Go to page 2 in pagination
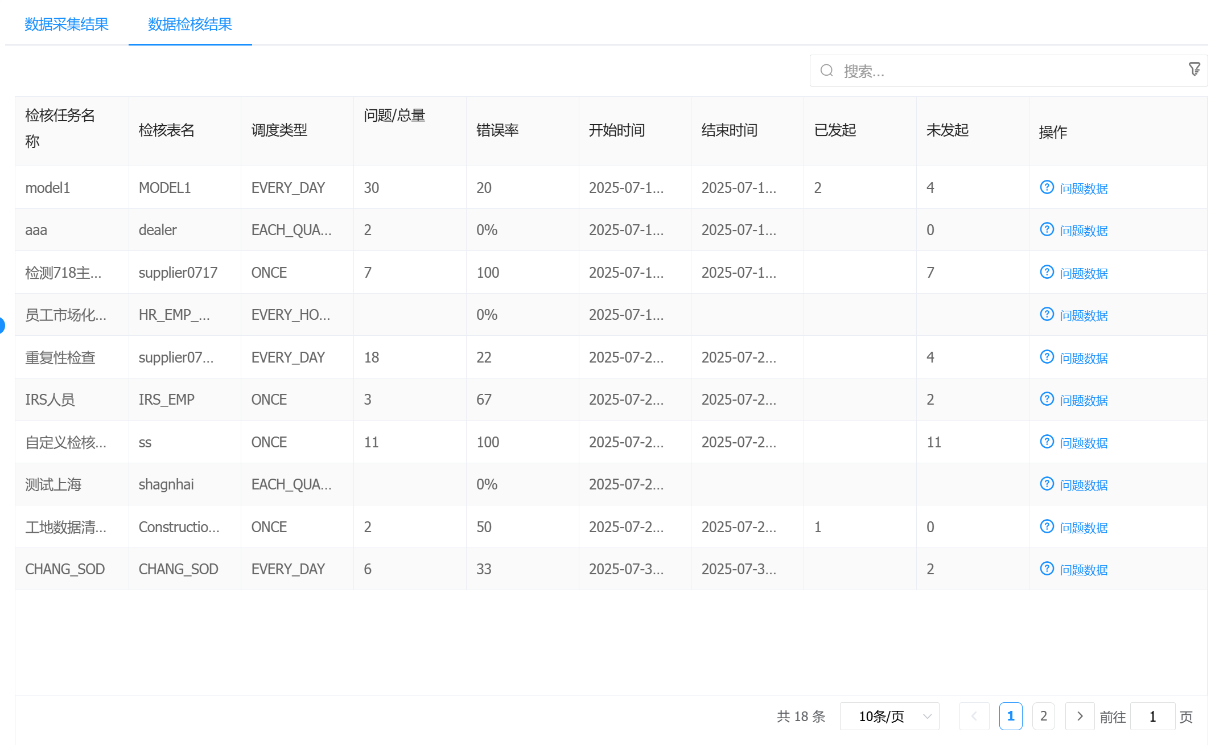This screenshot has height=745, width=1211. pyautogui.click(x=1043, y=717)
